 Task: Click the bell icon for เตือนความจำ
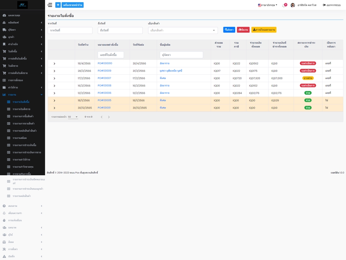click(x=4, y=213)
